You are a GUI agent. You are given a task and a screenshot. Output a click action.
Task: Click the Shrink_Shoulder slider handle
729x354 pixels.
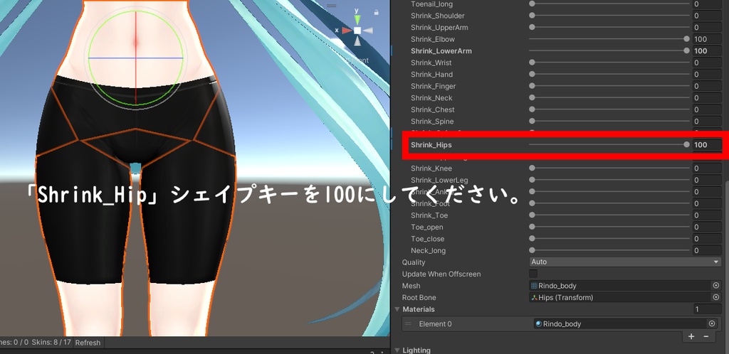click(x=532, y=16)
